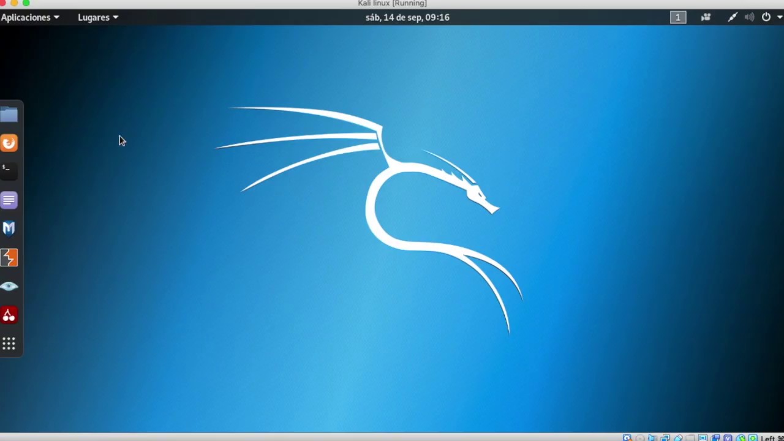Image resolution: width=784 pixels, height=441 pixels.
Task: Launch the red Cherrytree dock icon
Action: tap(9, 315)
